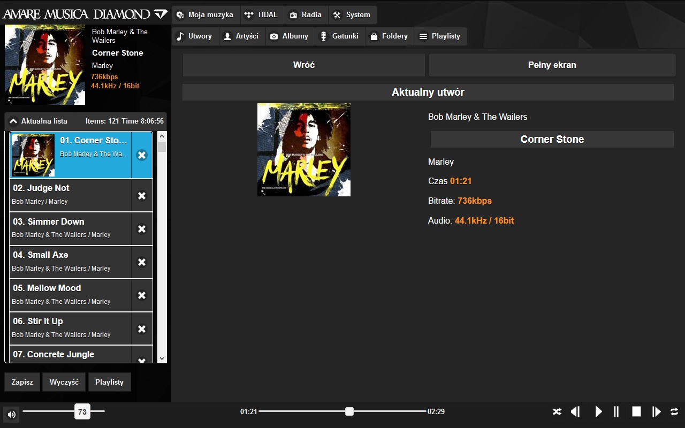Remove 05. Mellow Mood from list
The image size is (685, 428).
pyautogui.click(x=142, y=295)
